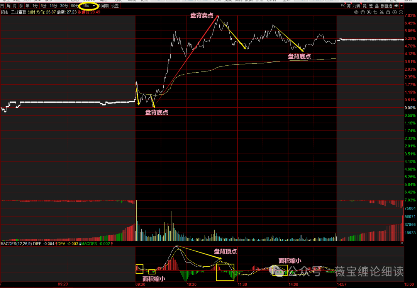
Task: Toggle the 九转 indicator button
Action: 356,5
